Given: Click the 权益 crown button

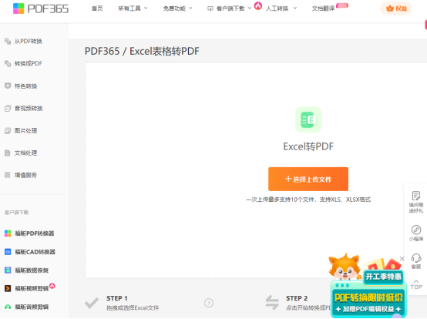Looking at the screenshot, I should 396,8.
